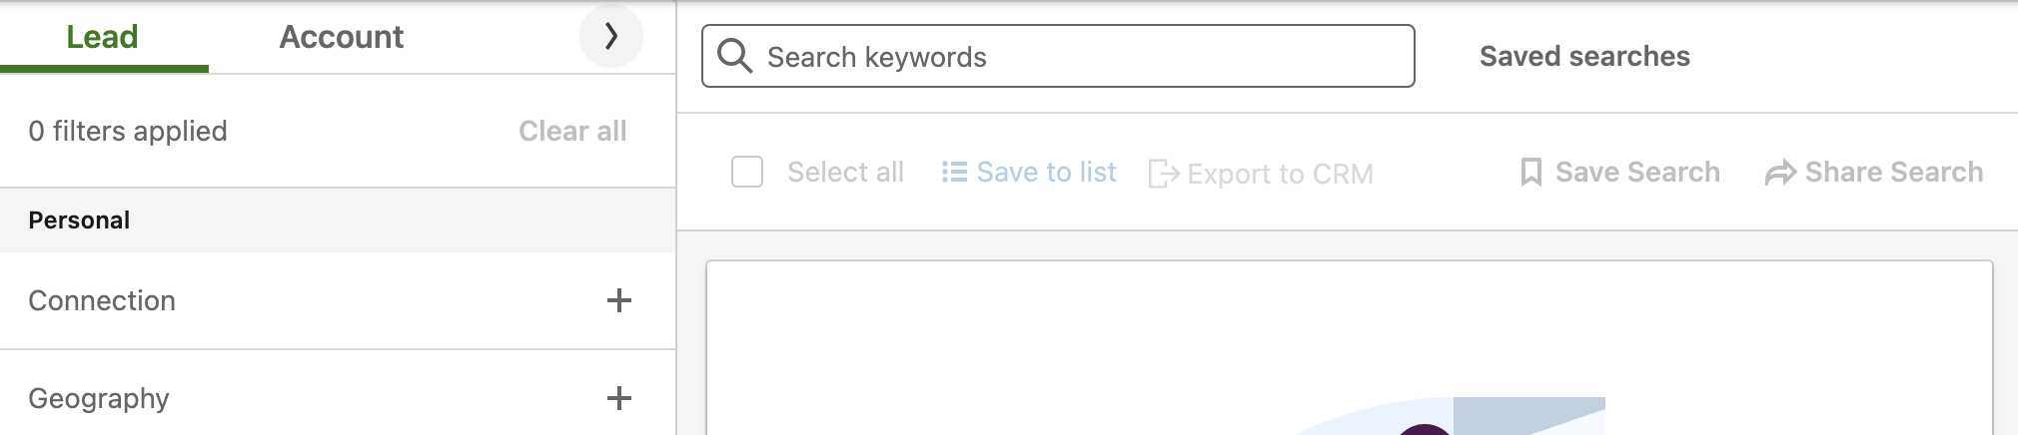Click the Export to CRM arrow icon
The height and width of the screenshot is (435, 2018).
point(1164,174)
